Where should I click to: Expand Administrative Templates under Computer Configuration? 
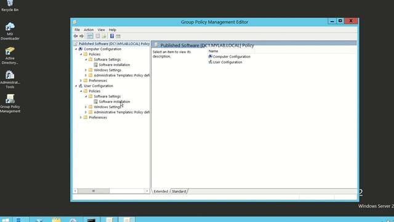coord(86,75)
